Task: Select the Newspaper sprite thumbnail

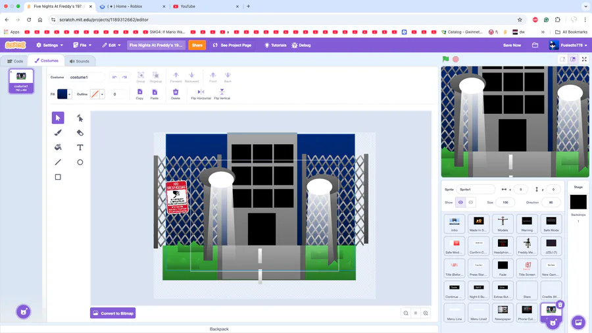Action: pos(503,312)
